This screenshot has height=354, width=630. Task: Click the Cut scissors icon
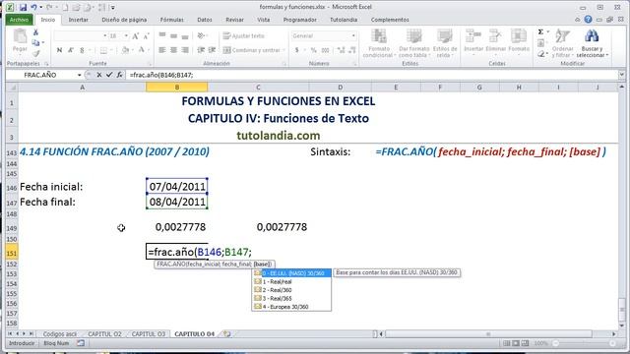tap(35, 32)
